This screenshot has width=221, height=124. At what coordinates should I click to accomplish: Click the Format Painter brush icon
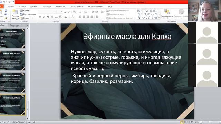[6, 18]
